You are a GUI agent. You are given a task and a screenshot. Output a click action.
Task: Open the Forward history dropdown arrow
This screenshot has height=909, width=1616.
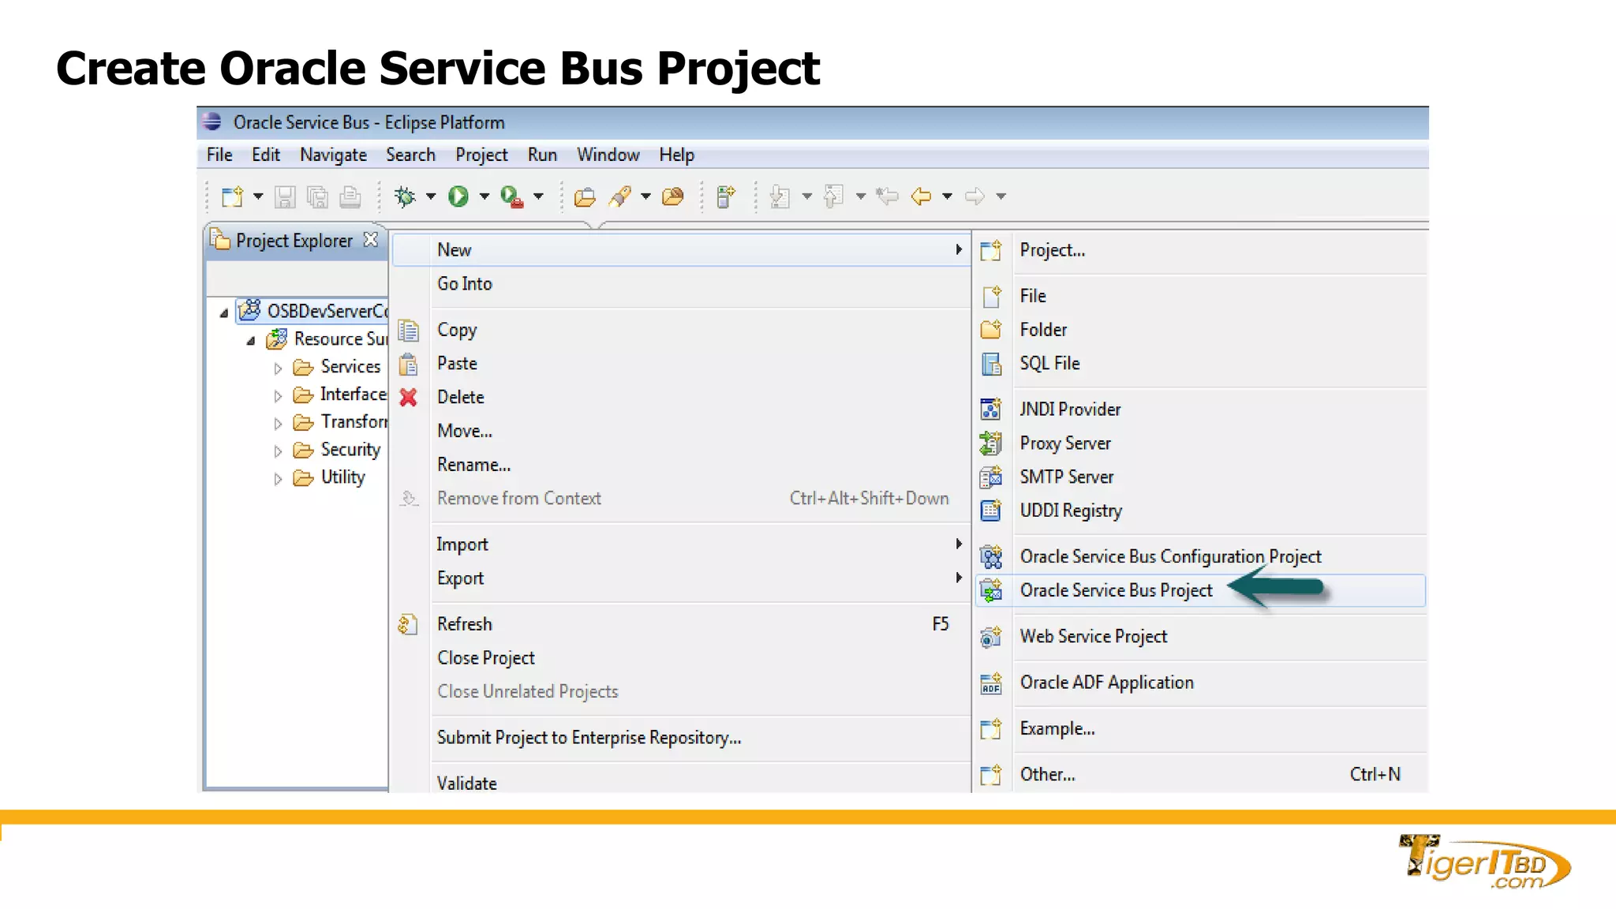click(1001, 196)
